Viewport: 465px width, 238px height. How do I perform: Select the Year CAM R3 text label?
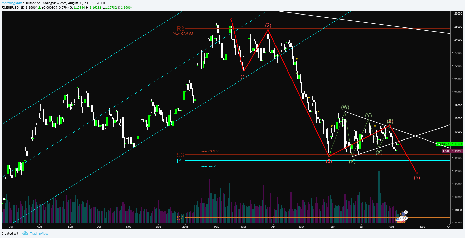tap(183, 34)
